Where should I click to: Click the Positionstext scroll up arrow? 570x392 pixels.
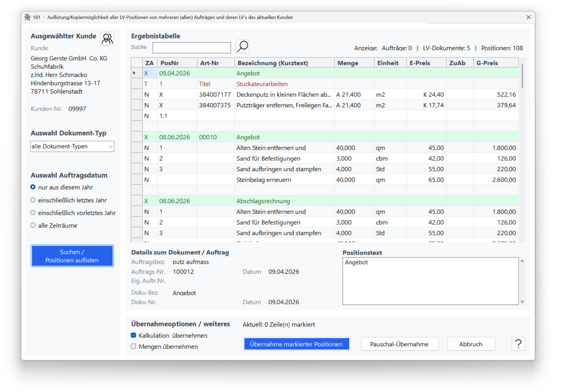[522, 260]
